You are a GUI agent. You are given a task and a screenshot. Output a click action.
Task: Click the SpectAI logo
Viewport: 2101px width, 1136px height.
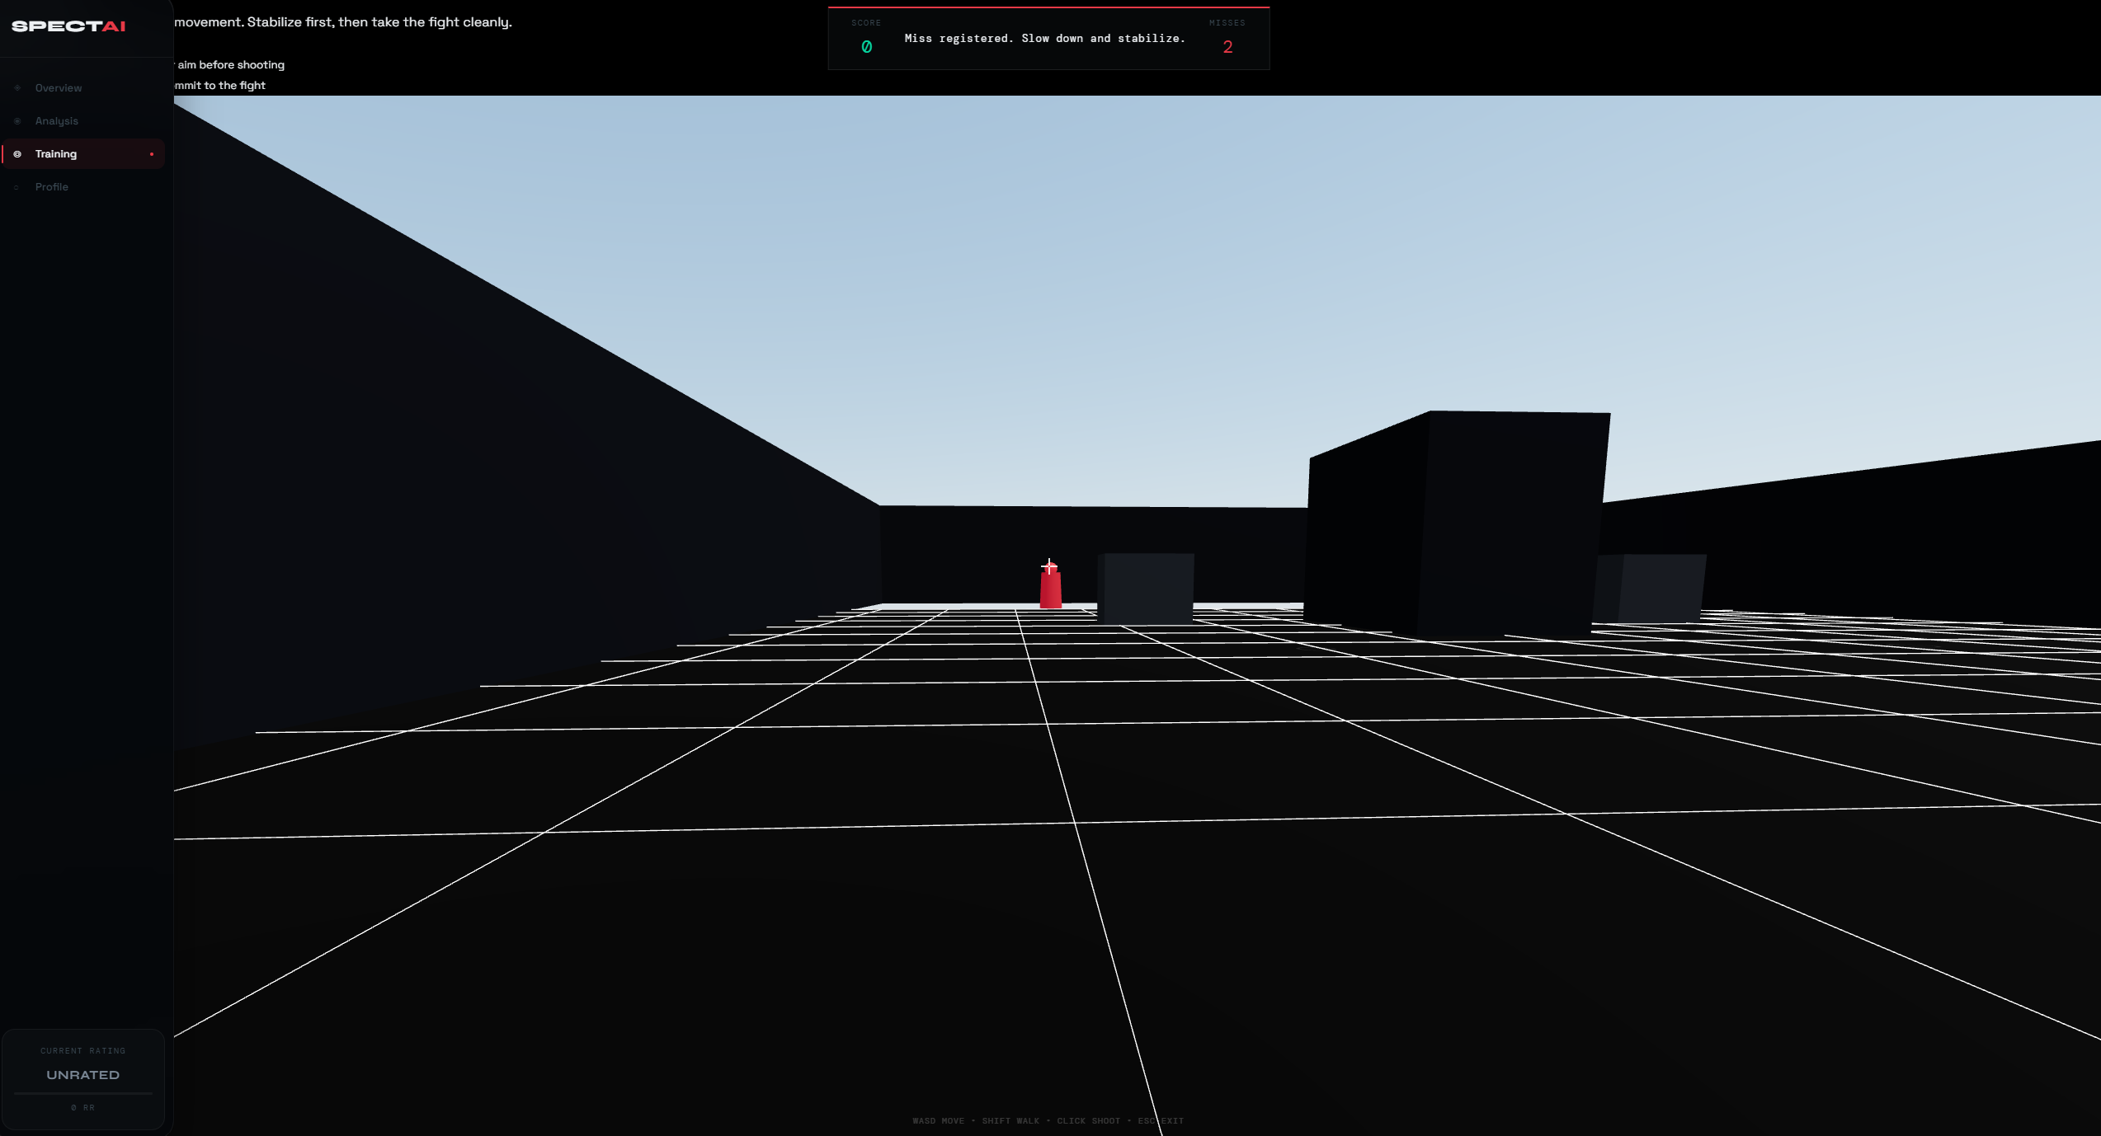[x=68, y=26]
